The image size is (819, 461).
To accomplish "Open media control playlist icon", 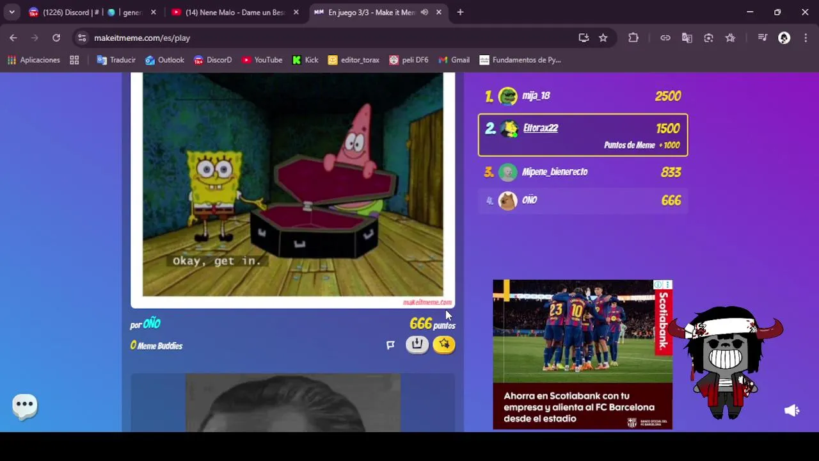I will 762,38.
